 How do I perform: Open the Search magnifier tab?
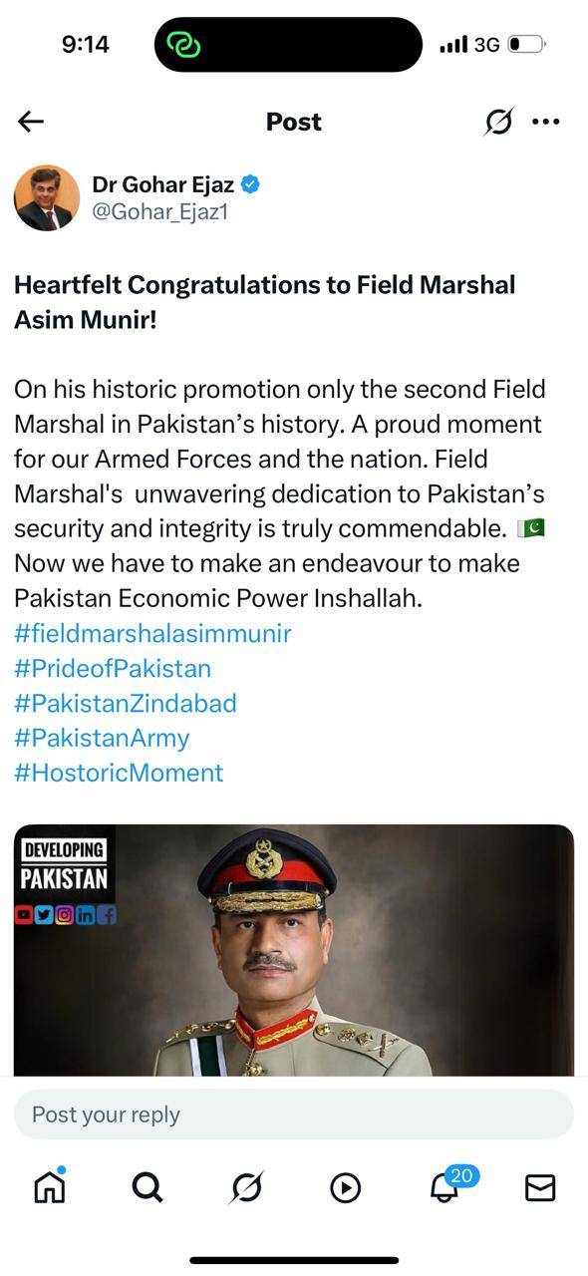[x=147, y=1186]
